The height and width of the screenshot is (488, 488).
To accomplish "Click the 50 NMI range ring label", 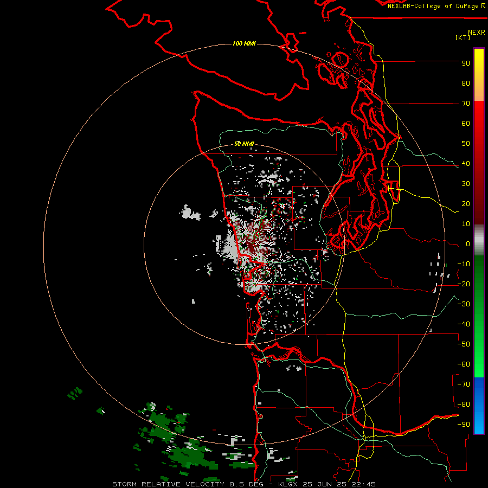I will (x=244, y=144).
